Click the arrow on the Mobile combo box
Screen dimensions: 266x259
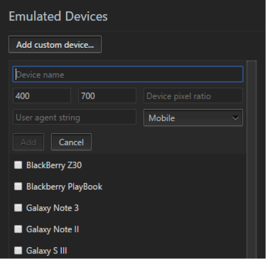(235, 118)
